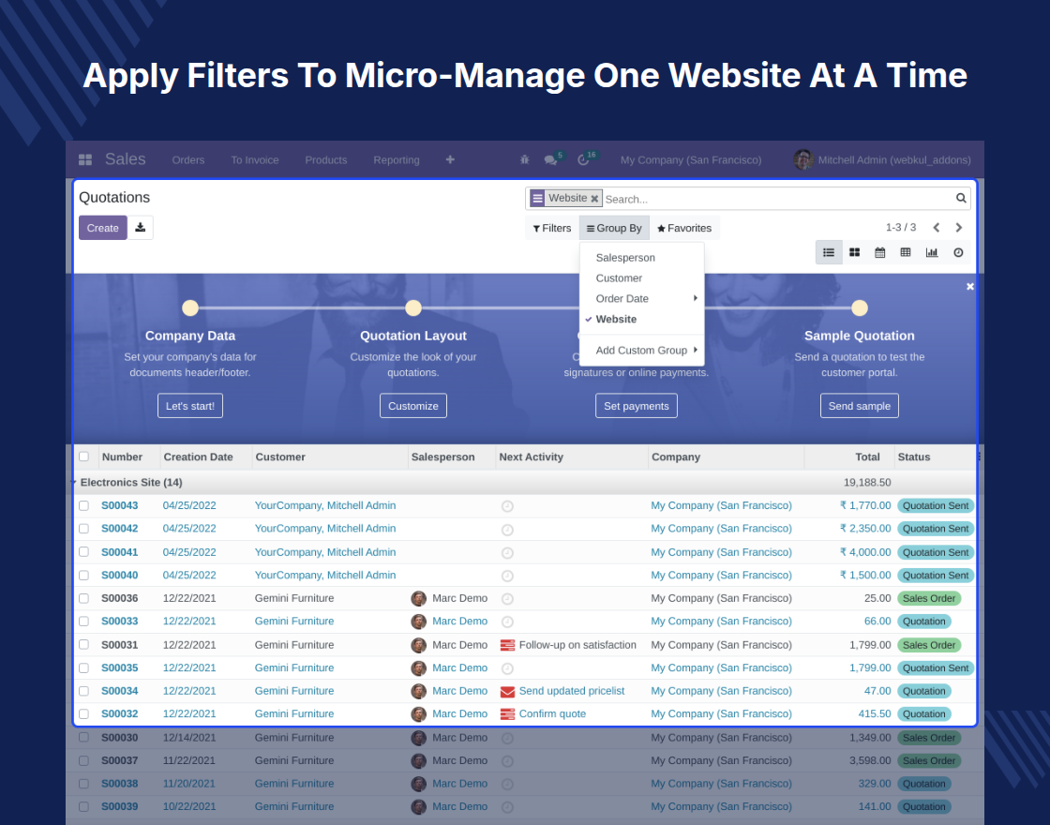Open the Orders menu
Screen dimensions: 1050x825
click(x=188, y=159)
